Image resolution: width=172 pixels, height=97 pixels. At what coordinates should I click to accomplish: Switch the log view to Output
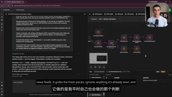tap(163, 72)
